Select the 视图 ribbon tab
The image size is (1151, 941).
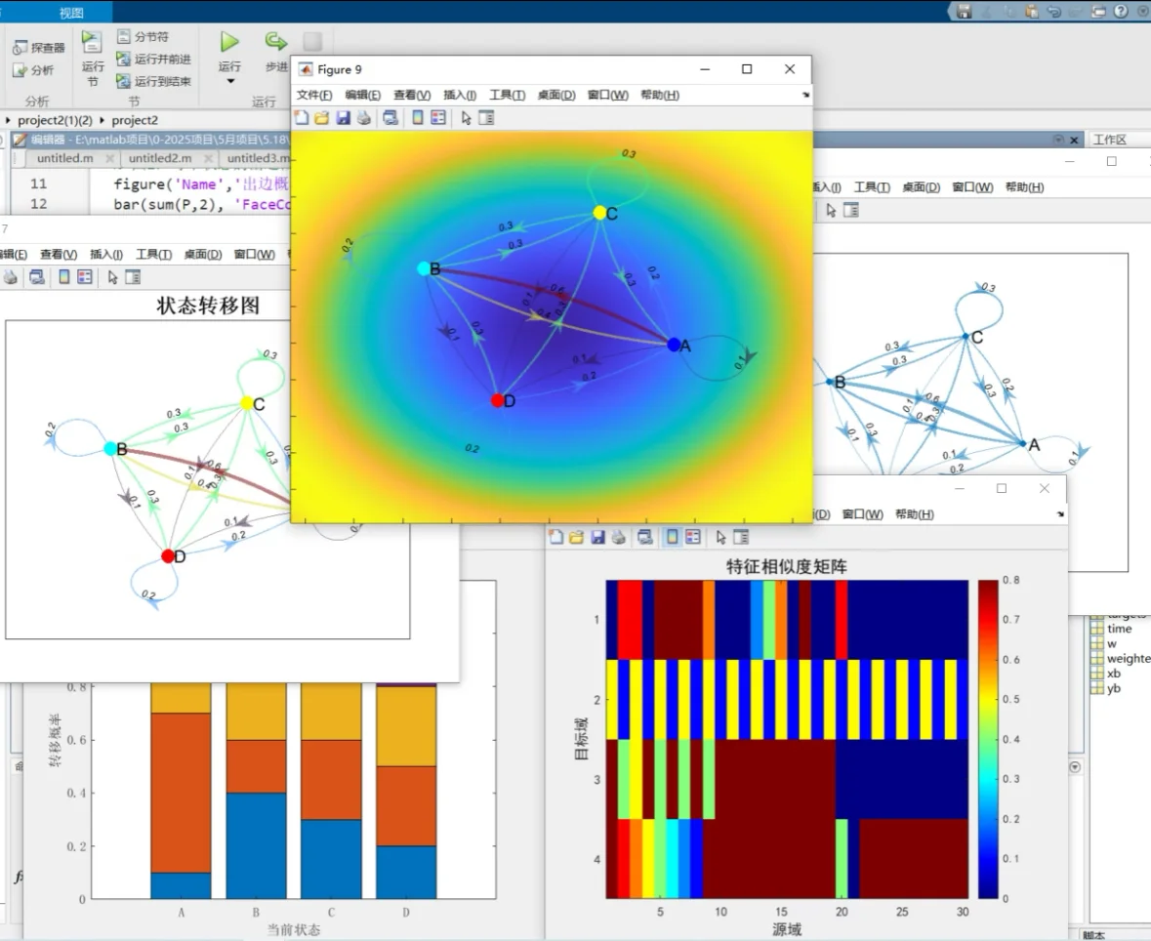[x=71, y=13]
